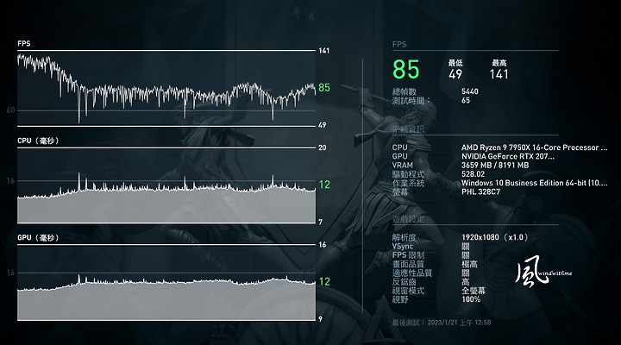Click the 9 bottom label of GPU graph
621x345 pixels.
coord(320,319)
